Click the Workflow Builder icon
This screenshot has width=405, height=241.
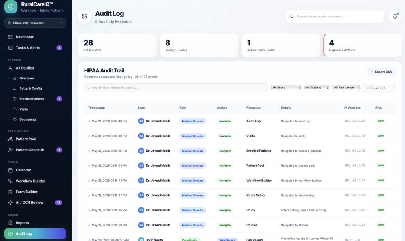[10, 181]
